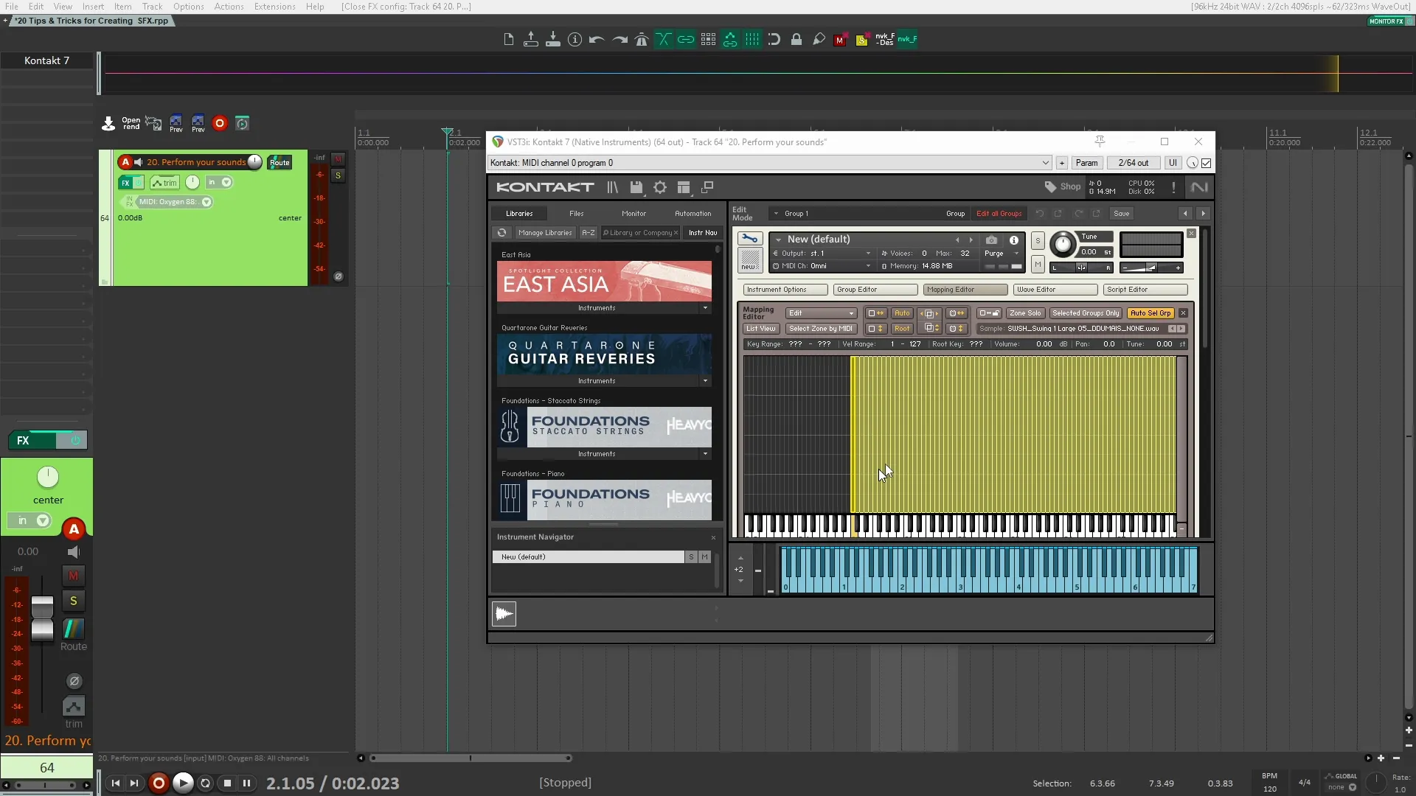Click the Kontakt panic exclamation icon
Screen dimensions: 1416x796
point(1173,187)
